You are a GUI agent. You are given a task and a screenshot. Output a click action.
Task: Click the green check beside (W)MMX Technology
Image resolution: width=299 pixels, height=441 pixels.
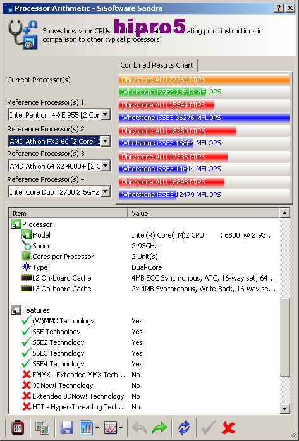click(x=27, y=320)
